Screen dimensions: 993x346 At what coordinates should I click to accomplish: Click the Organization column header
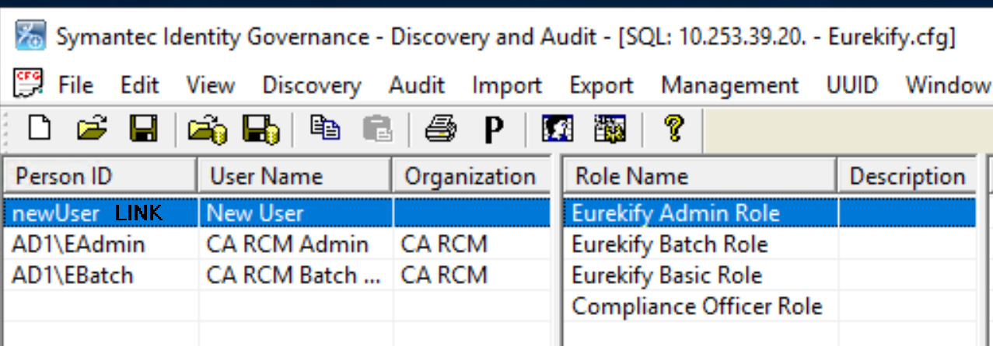point(470,177)
